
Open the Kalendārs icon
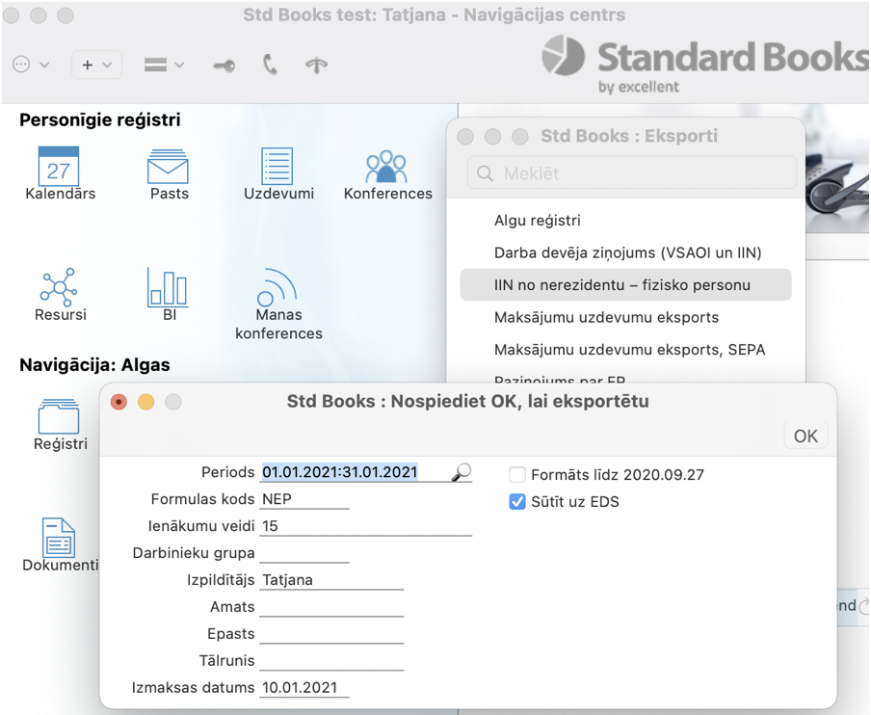[59, 168]
